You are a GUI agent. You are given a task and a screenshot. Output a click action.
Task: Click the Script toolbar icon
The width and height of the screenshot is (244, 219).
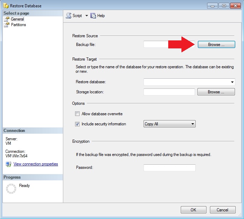pyautogui.click(x=68, y=16)
